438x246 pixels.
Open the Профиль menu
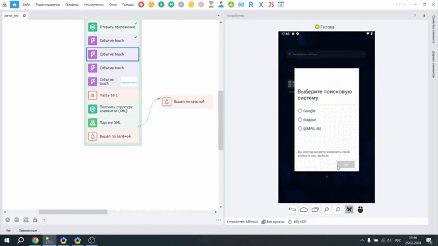pyautogui.click(x=72, y=4)
